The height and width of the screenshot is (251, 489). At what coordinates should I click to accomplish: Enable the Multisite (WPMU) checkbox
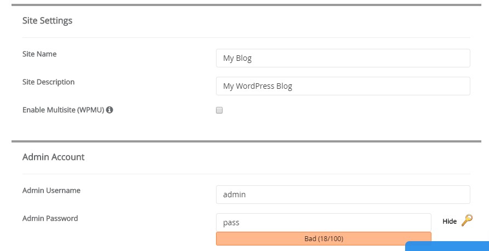click(219, 110)
